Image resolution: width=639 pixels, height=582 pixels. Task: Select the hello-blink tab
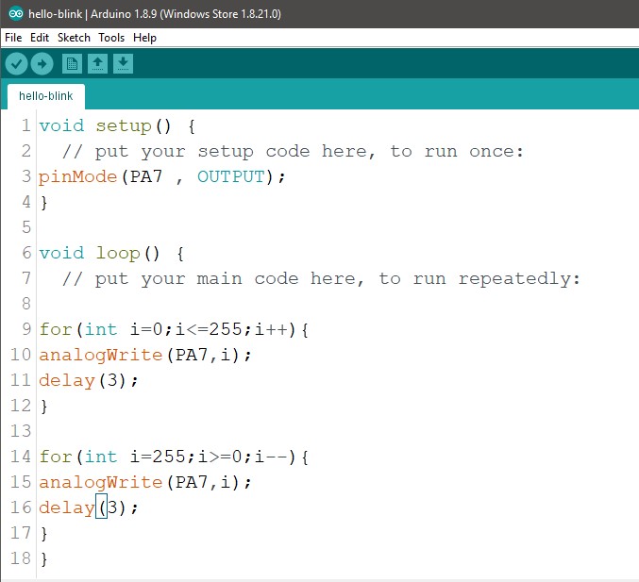coord(46,96)
